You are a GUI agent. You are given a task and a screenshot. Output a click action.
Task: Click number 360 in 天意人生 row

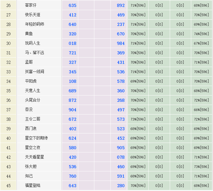tap(121, 91)
